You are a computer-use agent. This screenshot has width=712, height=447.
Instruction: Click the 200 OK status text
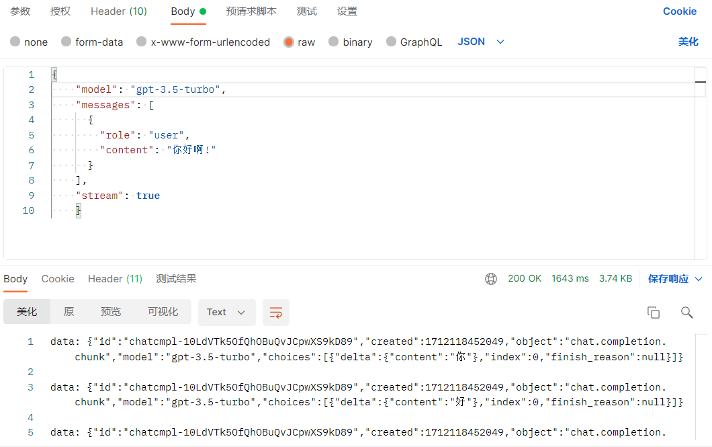pyautogui.click(x=525, y=278)
